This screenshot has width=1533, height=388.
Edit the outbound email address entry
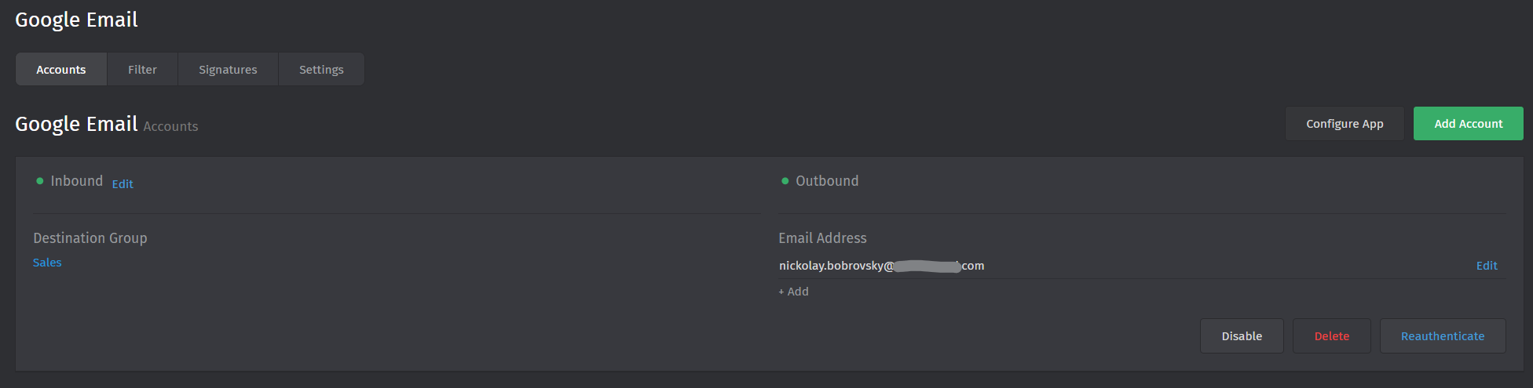(1487, 266)
